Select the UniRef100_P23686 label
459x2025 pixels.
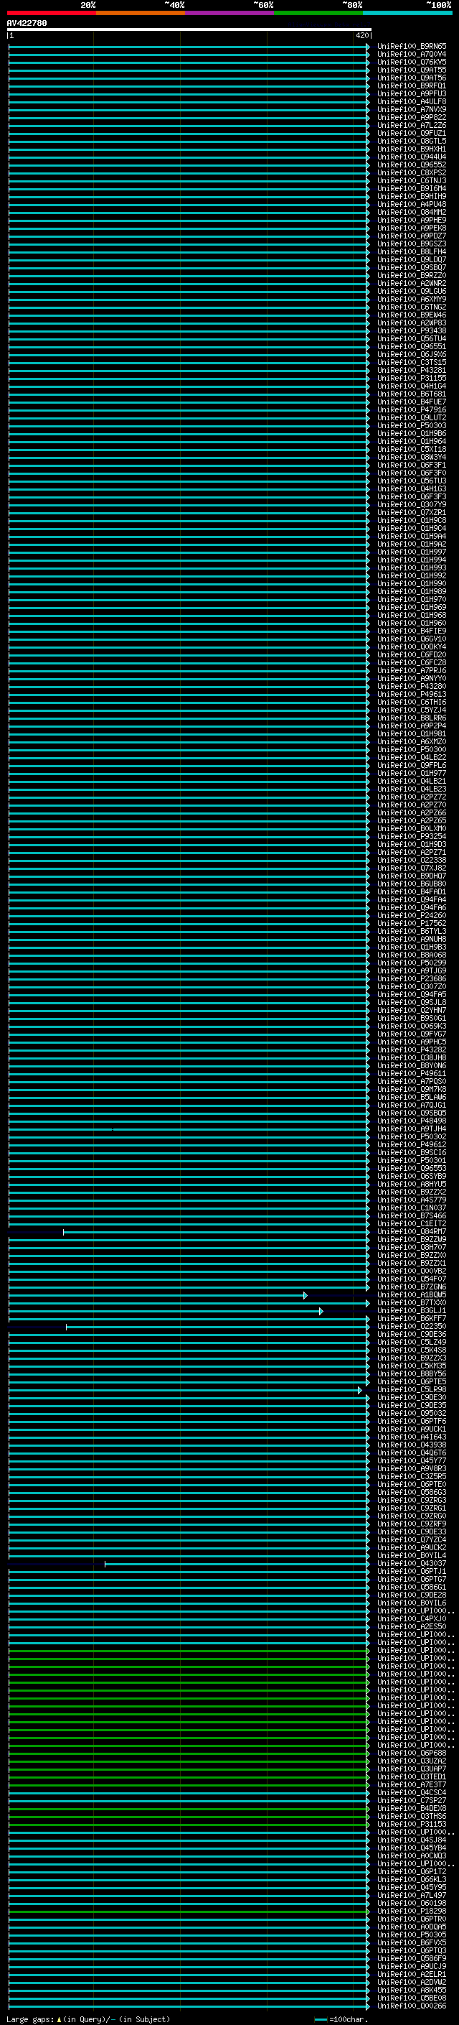[412, 978]
